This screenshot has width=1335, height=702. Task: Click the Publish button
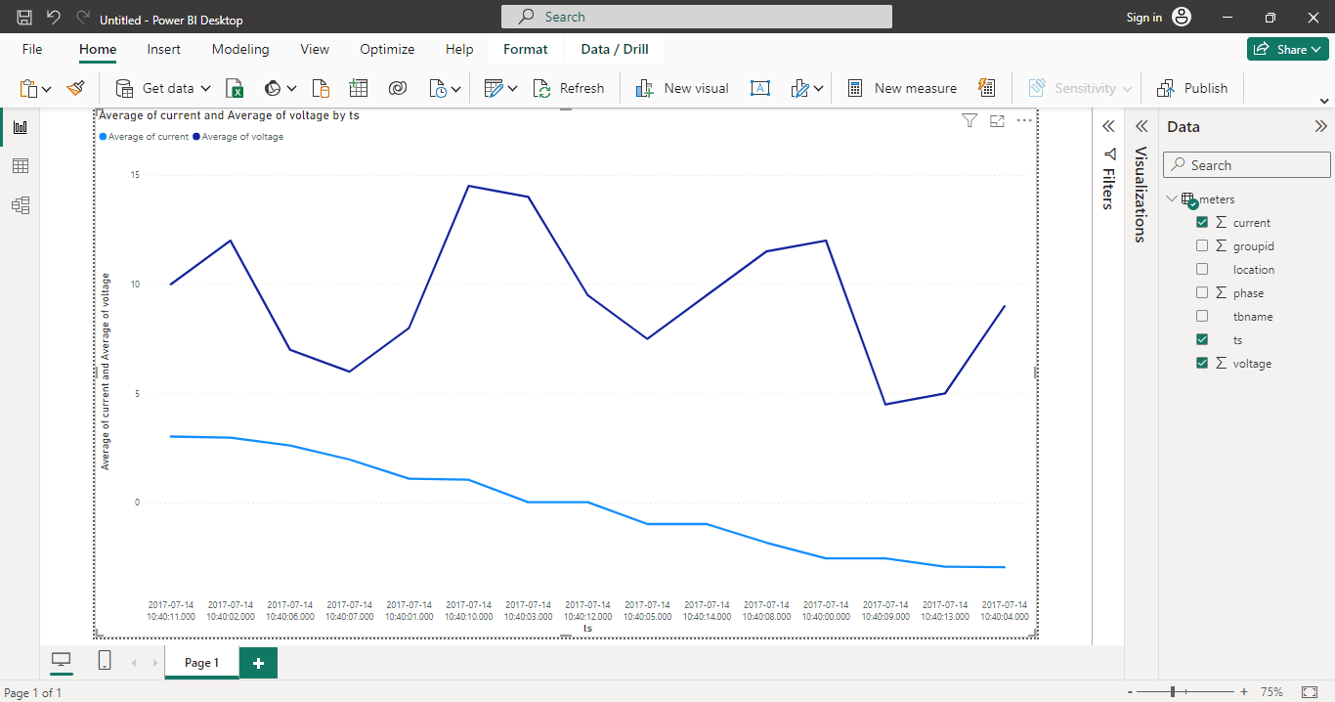[1192, 88]
